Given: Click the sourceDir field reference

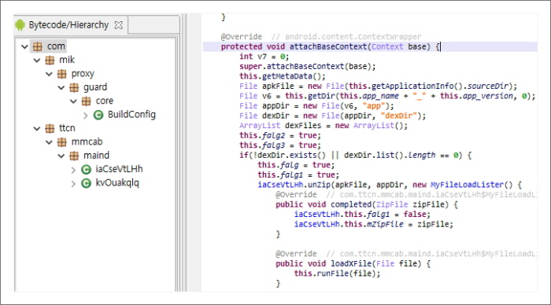Looking at the screenshot, I should [488, 86].
